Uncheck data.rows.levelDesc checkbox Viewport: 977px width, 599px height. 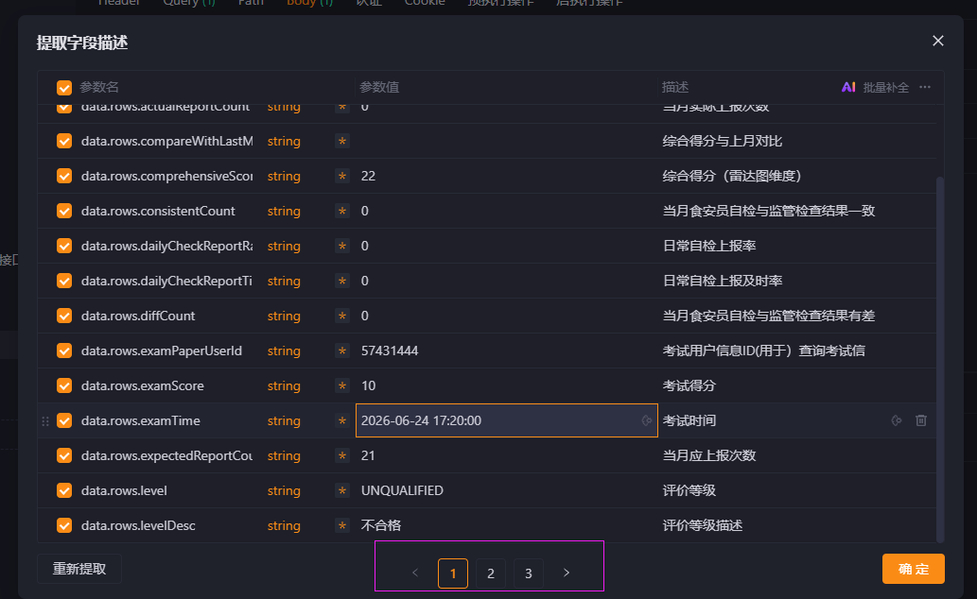64,525
